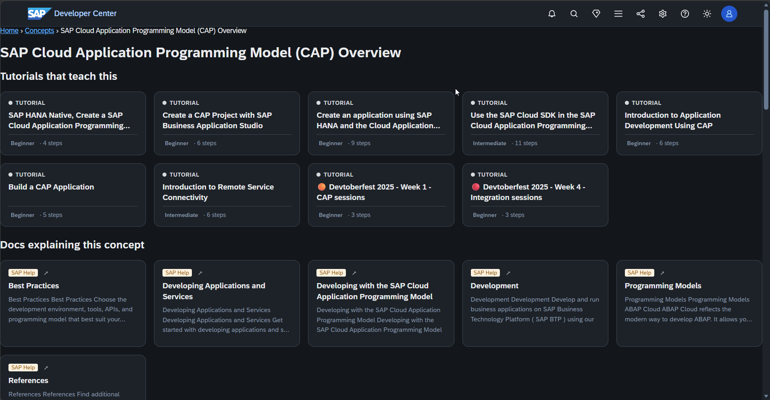Click the red circle on Devtoberfest Week 4 card
The image size is (770, 400).
476,187
